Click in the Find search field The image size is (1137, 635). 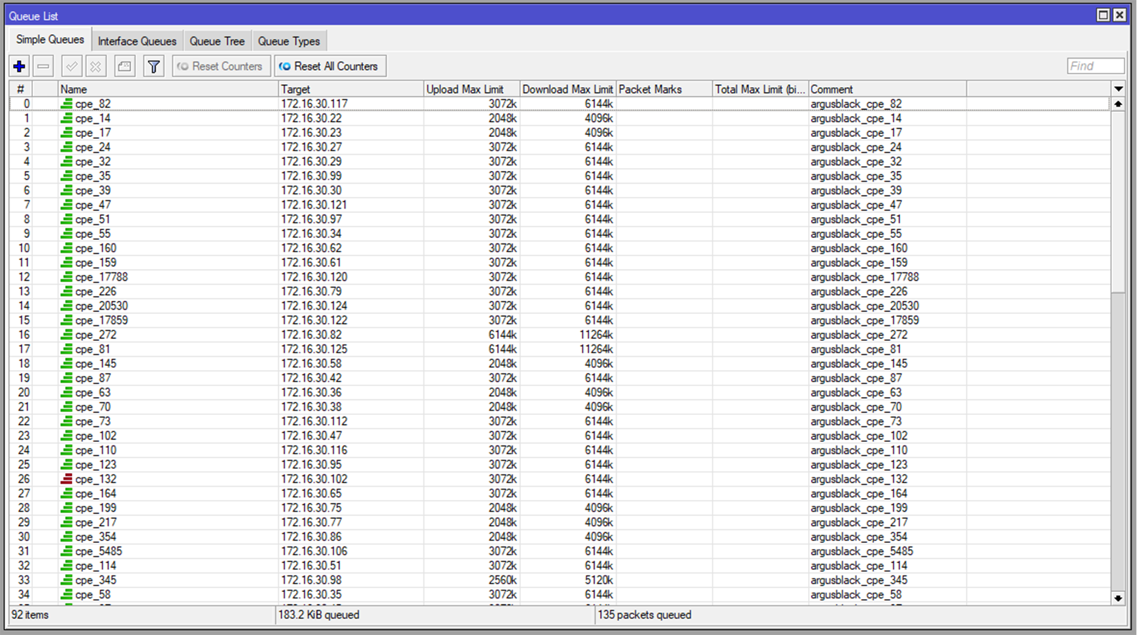point(1095,66)
